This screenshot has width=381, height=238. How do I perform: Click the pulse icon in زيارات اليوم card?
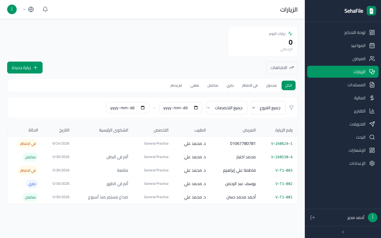pos(290,34)
